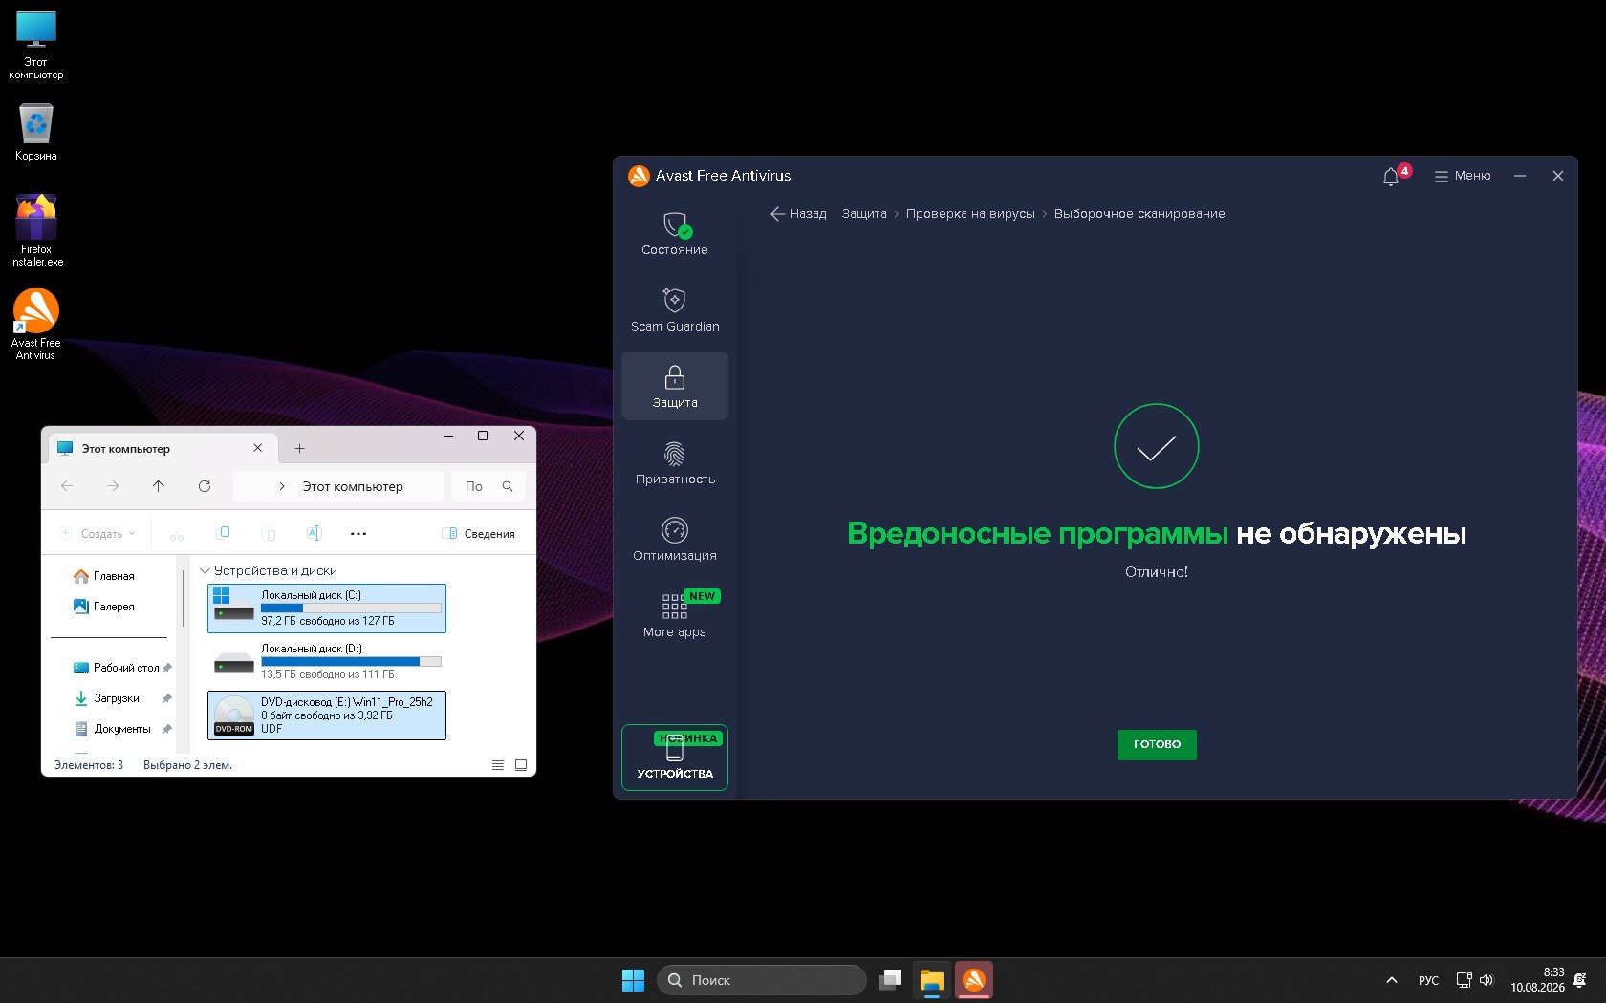Open Avast notifications bell
The width and height of the screenshot is (1606, 1003).
tap(1391, 177)
